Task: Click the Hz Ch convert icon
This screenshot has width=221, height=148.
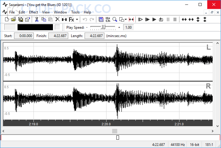Action: tap(108, 19)
